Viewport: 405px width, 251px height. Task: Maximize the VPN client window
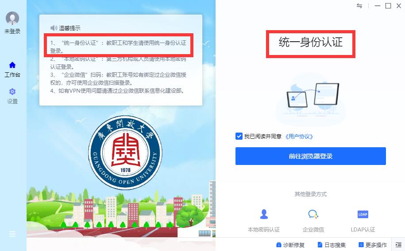pyautogui.click(x=388, y=6)
